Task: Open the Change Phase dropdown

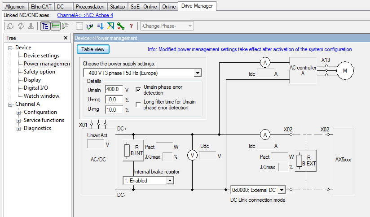Action: pos(167,26)
